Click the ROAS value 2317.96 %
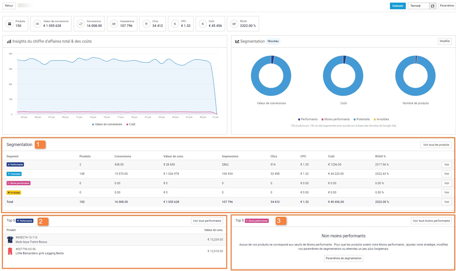Screen dimensions: 456x271 382,164
